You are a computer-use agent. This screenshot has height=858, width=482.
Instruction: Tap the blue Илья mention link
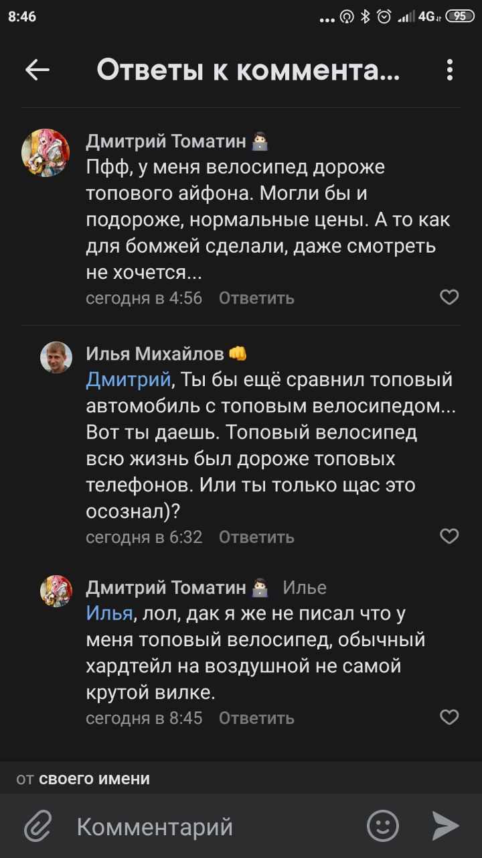[110, 613]
